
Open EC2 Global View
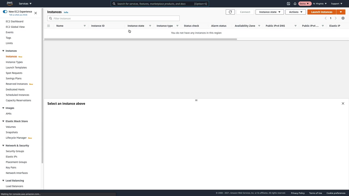[x=15, y=27]
